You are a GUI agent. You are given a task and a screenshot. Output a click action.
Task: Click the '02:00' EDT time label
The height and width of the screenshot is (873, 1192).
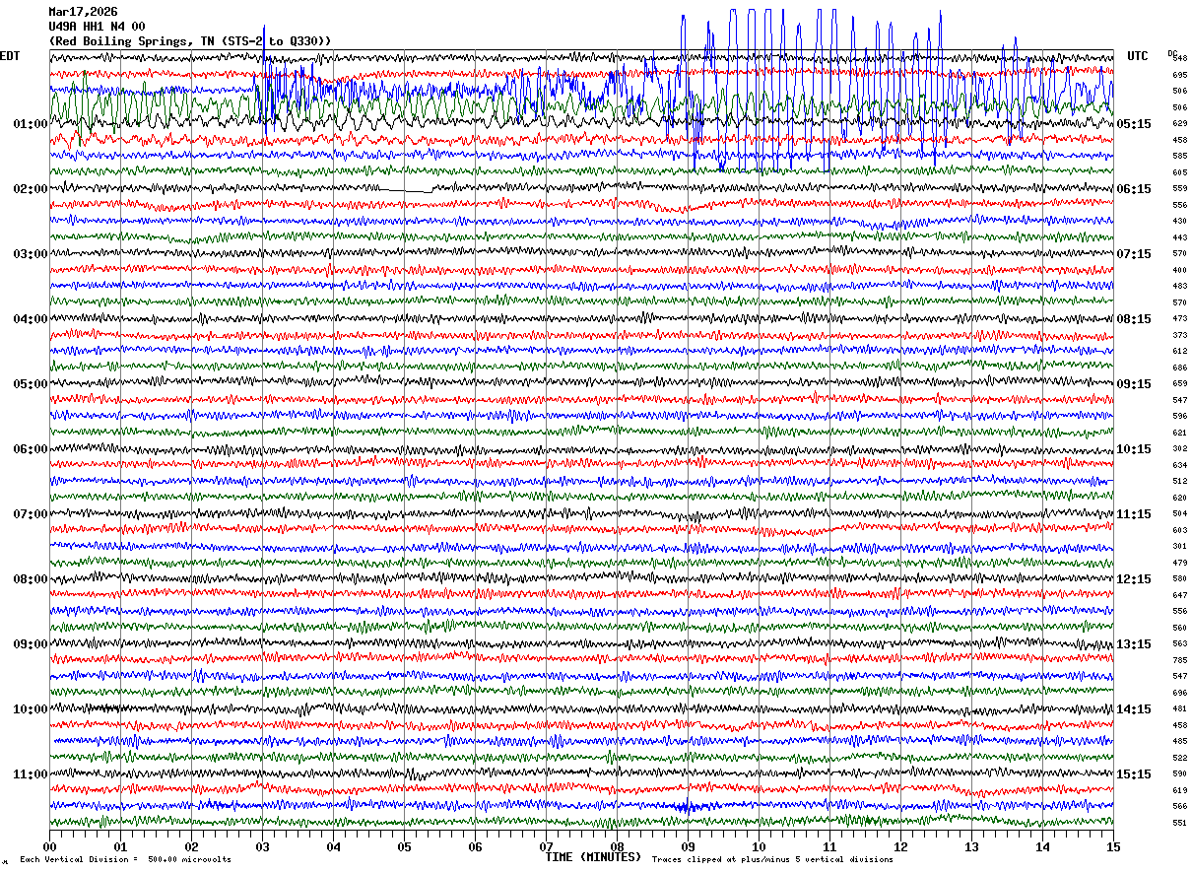tap(31, 189)
